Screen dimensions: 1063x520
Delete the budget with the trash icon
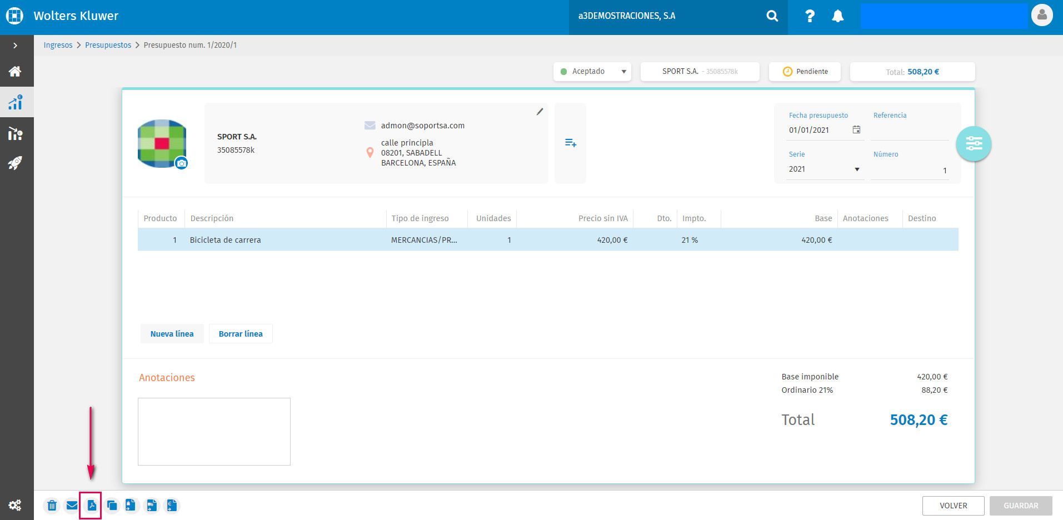(x=52, y=506)
